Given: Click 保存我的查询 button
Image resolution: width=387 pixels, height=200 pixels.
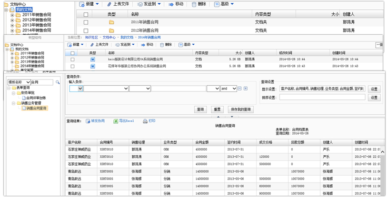Looking at the screenshot, I should tap(241, 110).
